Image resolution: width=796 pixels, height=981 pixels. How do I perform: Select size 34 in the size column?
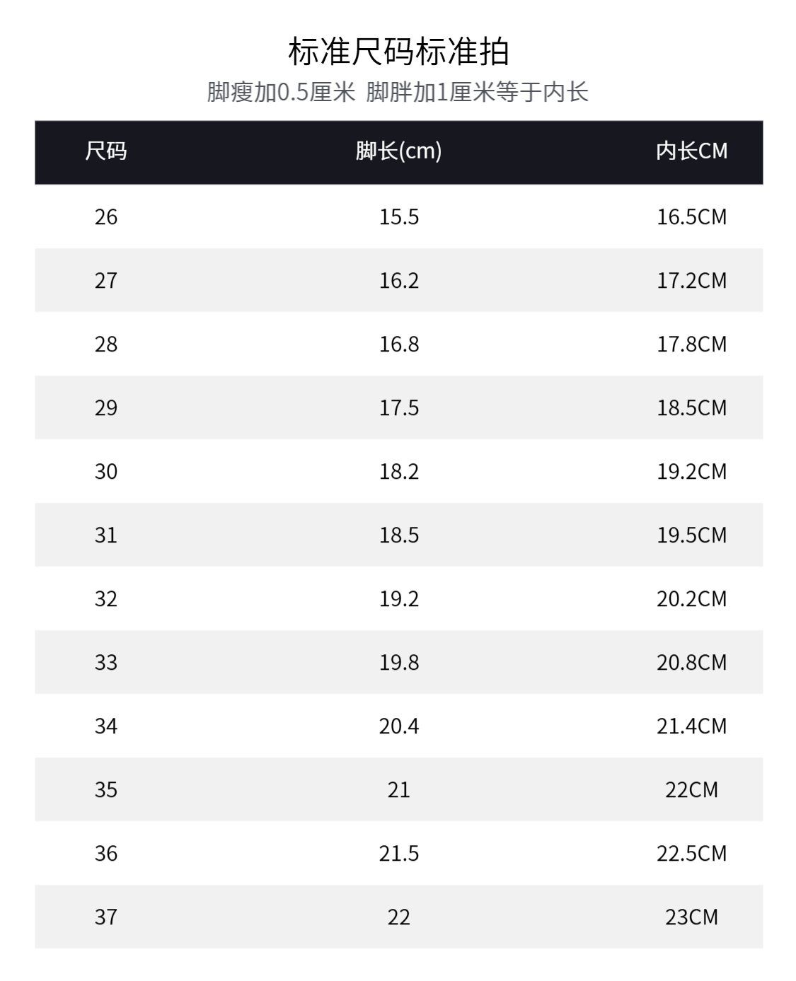pyautogui.click(x=106, y=726)
